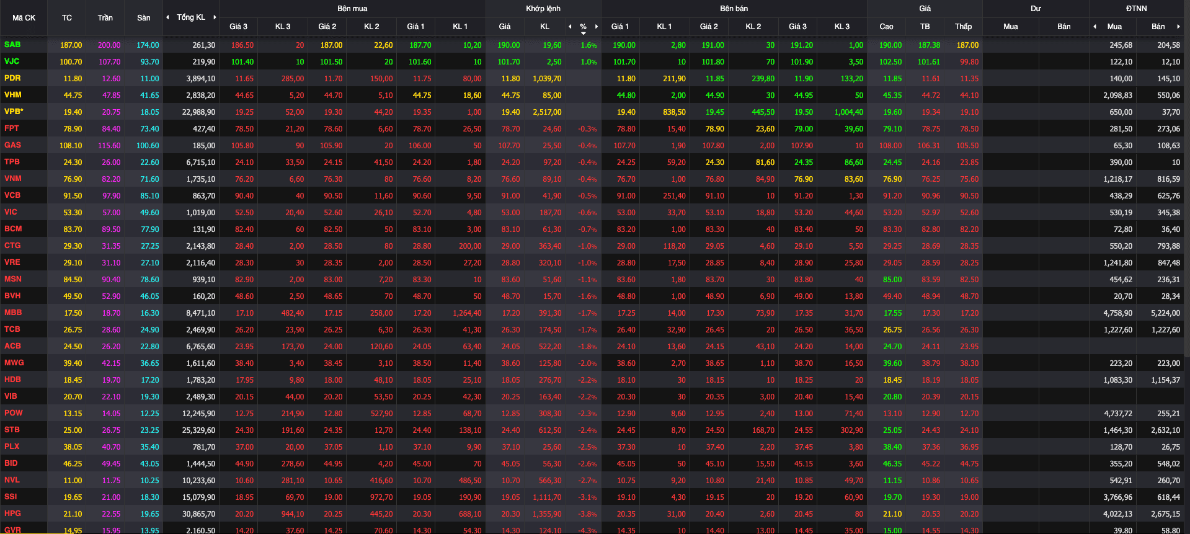Click Bên mua Giá 3 column header

click(238, 27)
